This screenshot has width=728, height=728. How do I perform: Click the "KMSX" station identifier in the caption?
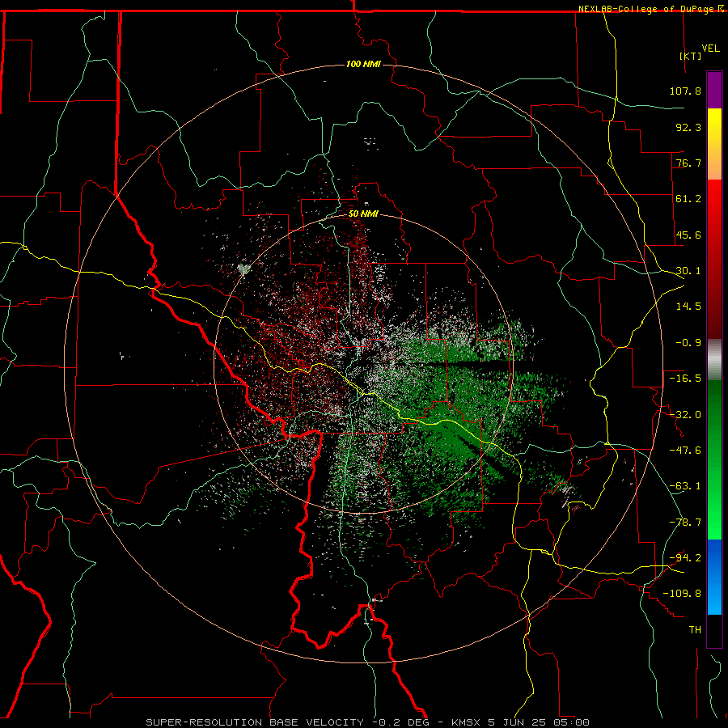[x=467, y=722]
